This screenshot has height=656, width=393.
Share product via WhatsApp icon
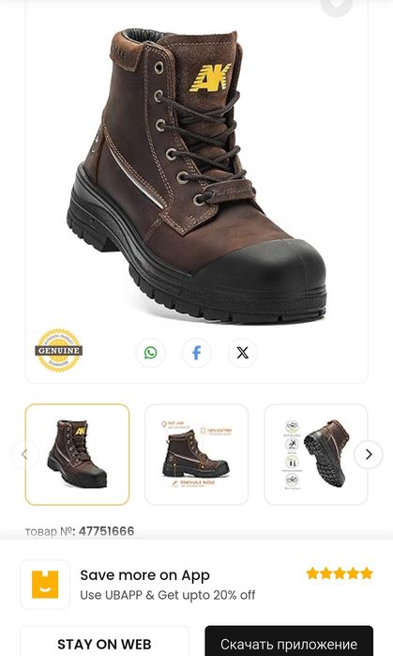click(x=150, y=353)
